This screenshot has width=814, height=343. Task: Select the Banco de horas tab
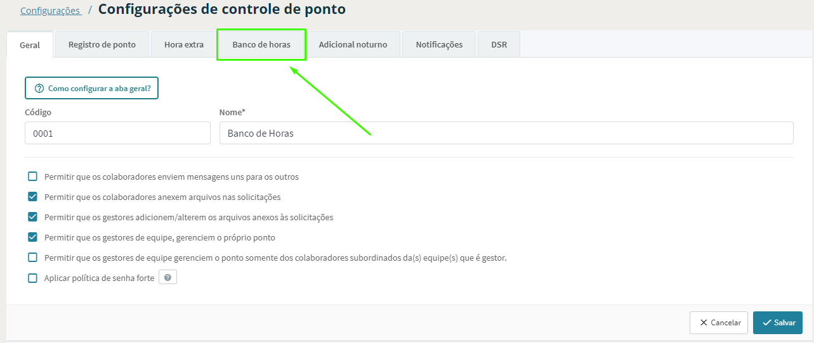pos(261,45)
